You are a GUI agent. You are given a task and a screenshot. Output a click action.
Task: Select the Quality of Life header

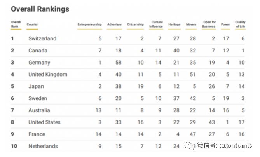240,24
